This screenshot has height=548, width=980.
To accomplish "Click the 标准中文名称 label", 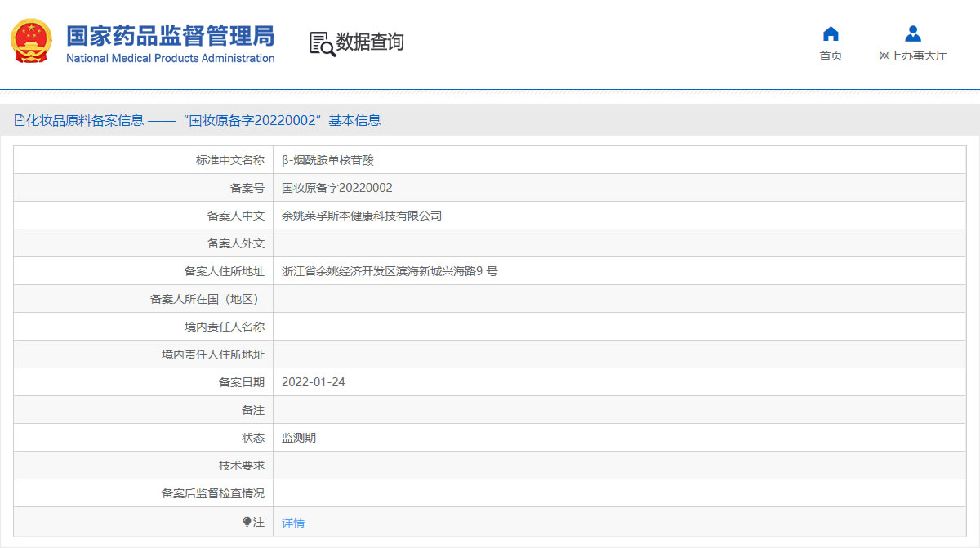I will click(x=230, y=160).
